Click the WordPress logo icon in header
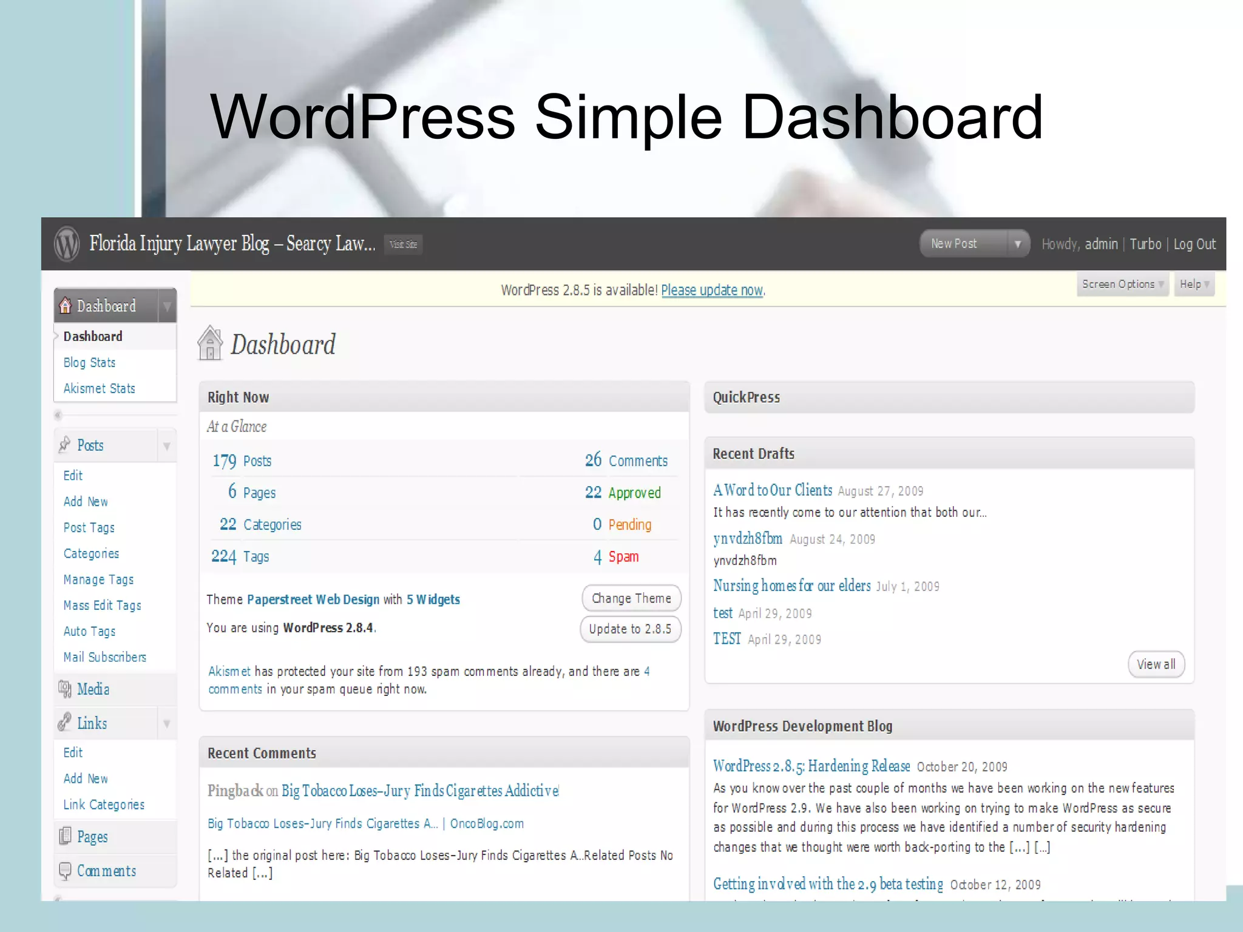 (67, 244)
